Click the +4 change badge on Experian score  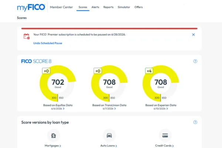149,71
